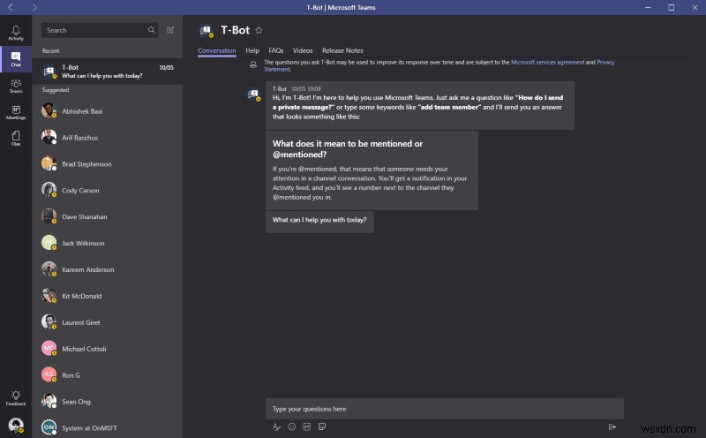Open chat with Laurent Giret
This screenshot has width=706, height=438.
click(x=108, y=322)
